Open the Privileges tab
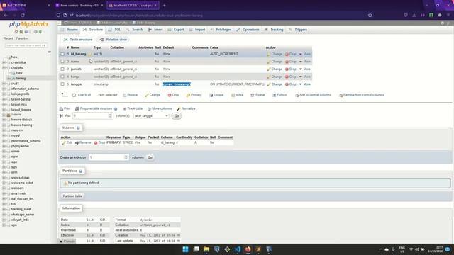The width and height of the screenshot is (454, 255). pos(221,30)
